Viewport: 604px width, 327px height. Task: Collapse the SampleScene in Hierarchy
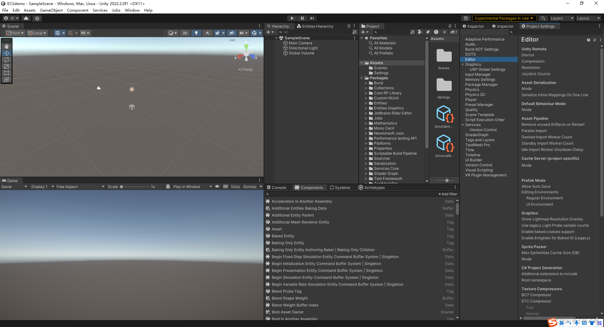[x=277, y=38]
